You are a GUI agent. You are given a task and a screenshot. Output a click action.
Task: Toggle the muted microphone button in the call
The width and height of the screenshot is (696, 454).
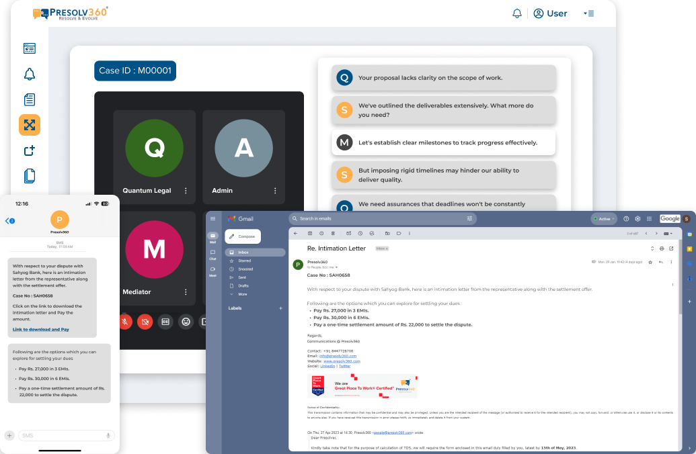click(x=126, y=322)
